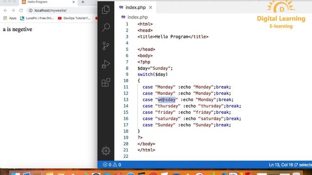The width and height of the screenshot is (312, 175).
Task: Click the <title>Hello Program</title> line
Action: point(173,37)
